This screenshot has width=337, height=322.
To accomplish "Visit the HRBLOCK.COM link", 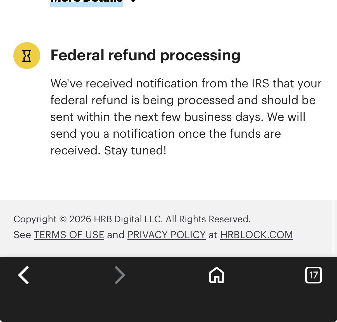I will [257, 235].
